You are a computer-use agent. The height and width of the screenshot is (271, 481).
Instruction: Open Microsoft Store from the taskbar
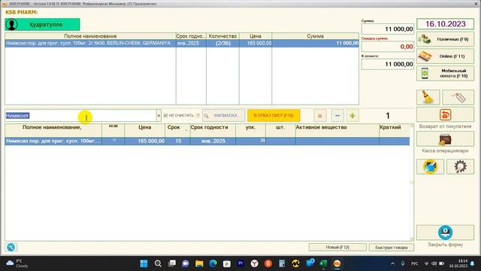(227, 263)
